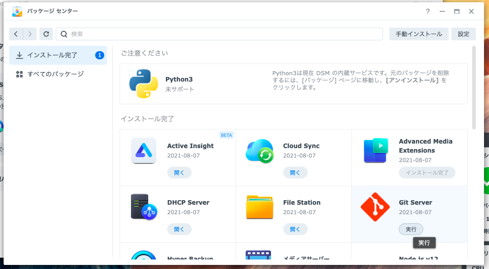The image size is (489, 269).
Task: Click the update count badge showing 1
Action: click(x=100, y=55)
